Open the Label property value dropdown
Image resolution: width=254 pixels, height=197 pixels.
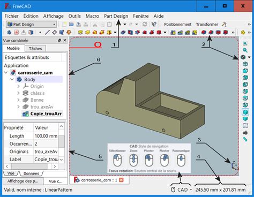61,160
